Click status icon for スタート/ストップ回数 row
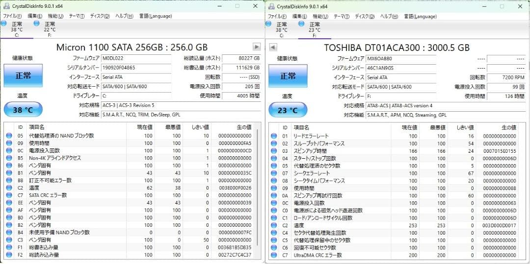Image resolution: width=530 pixels, height=264 pixels. pyautogui.click(x=274, y=158)
